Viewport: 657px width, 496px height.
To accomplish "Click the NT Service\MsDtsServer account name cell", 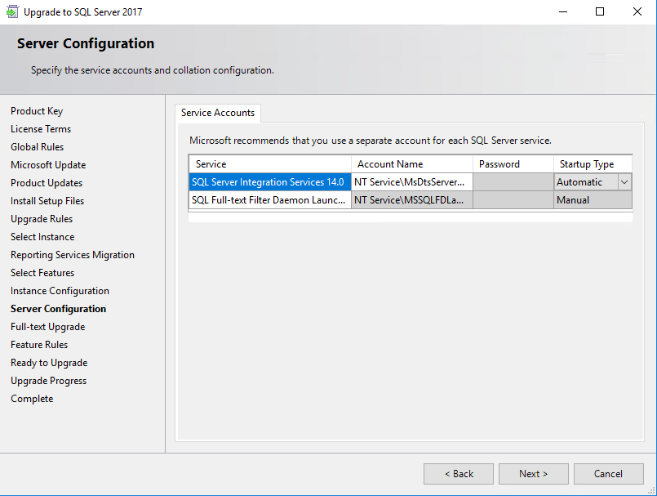I will click(412, 182).
